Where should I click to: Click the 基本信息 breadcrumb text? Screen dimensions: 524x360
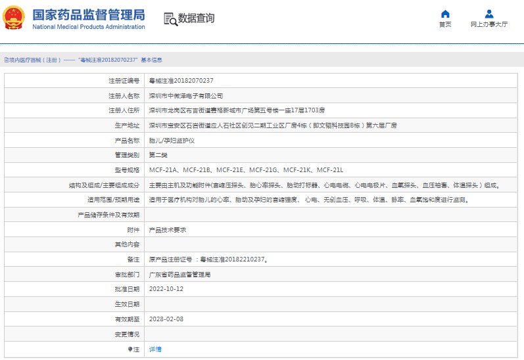tap(151, 60)
